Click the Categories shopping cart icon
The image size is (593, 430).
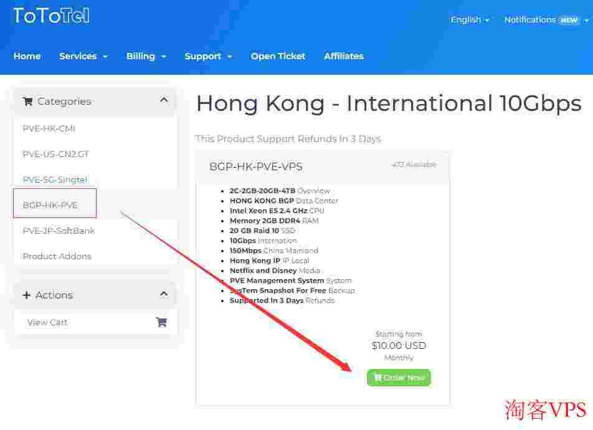[x=27, y=102]
